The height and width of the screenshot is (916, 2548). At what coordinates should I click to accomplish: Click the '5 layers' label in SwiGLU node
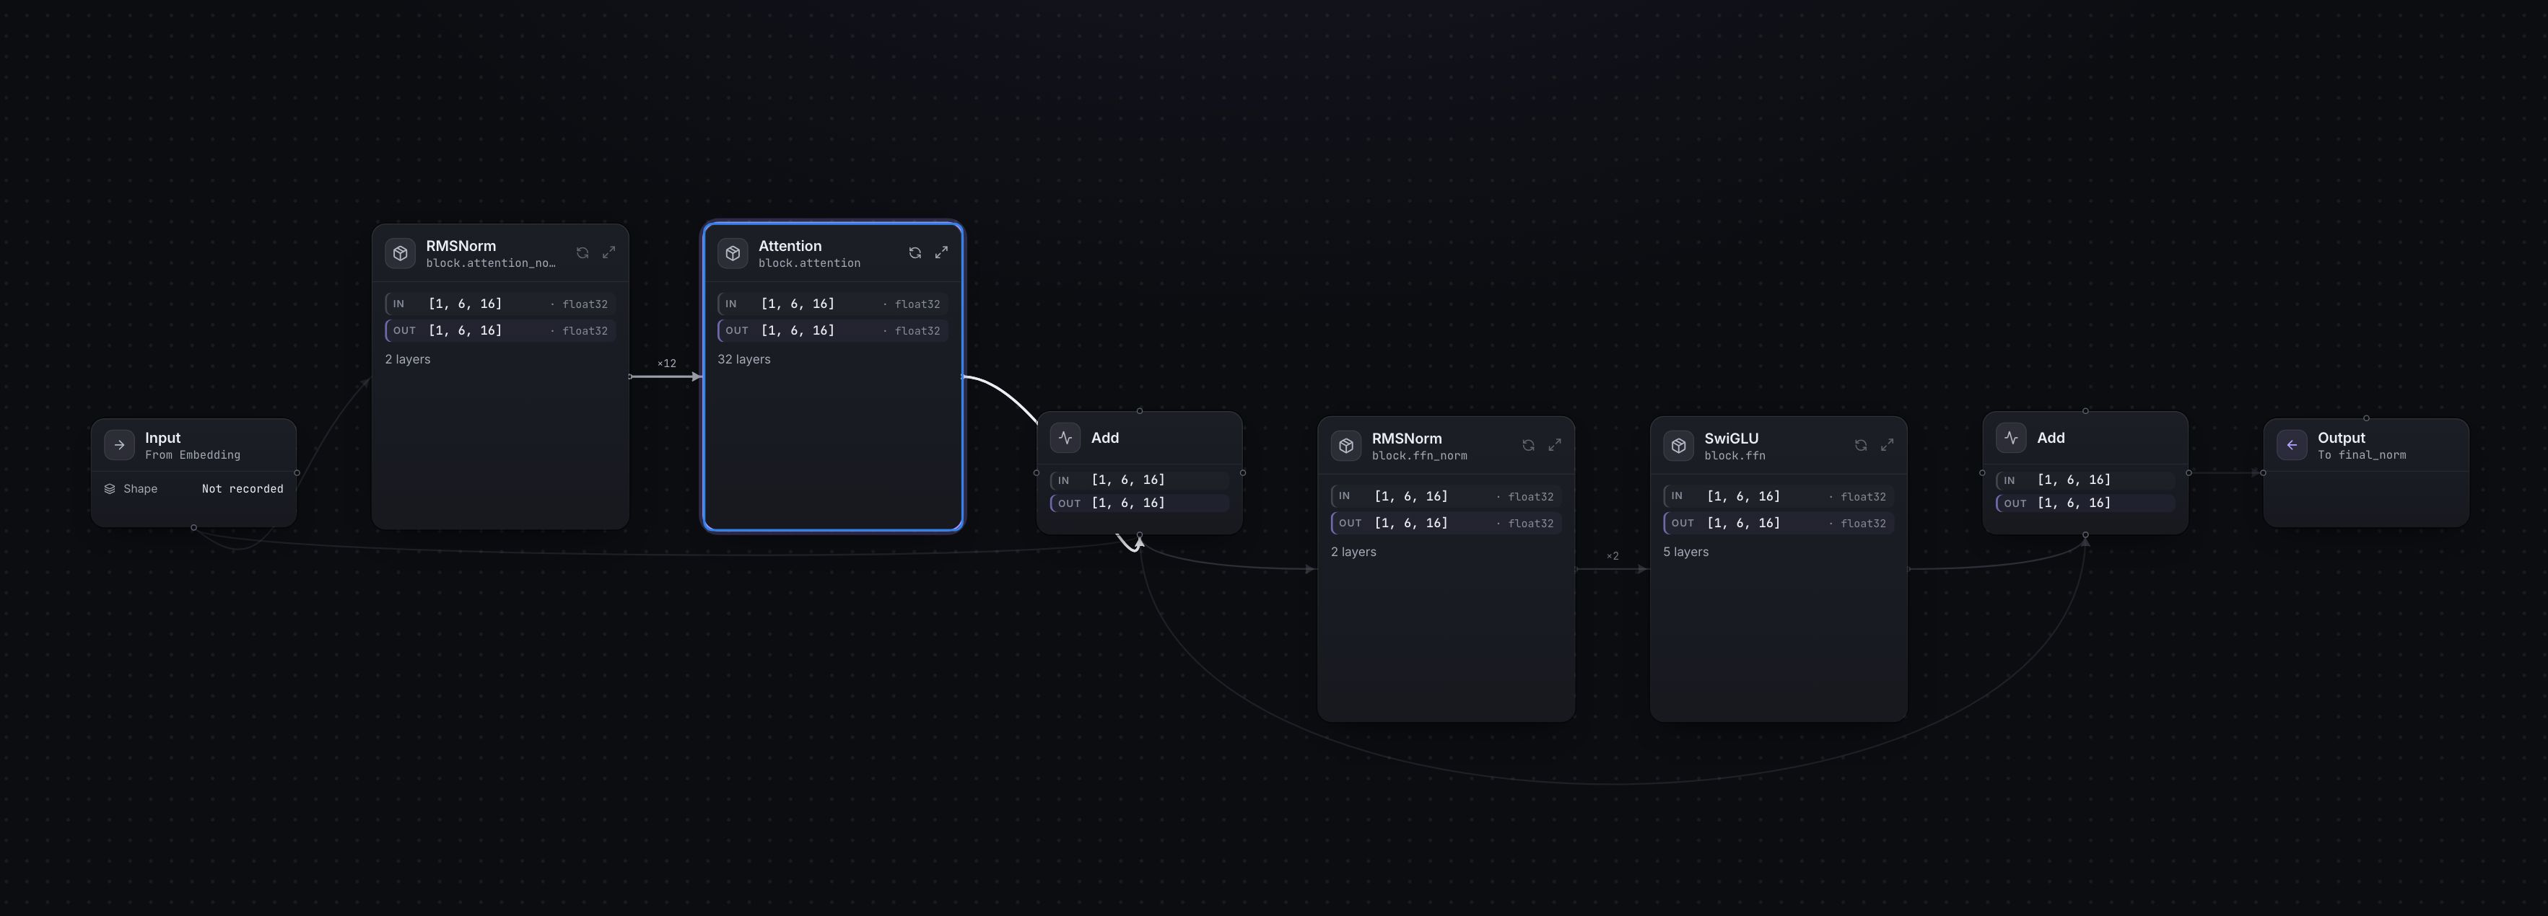click(x=1685, y=551)
